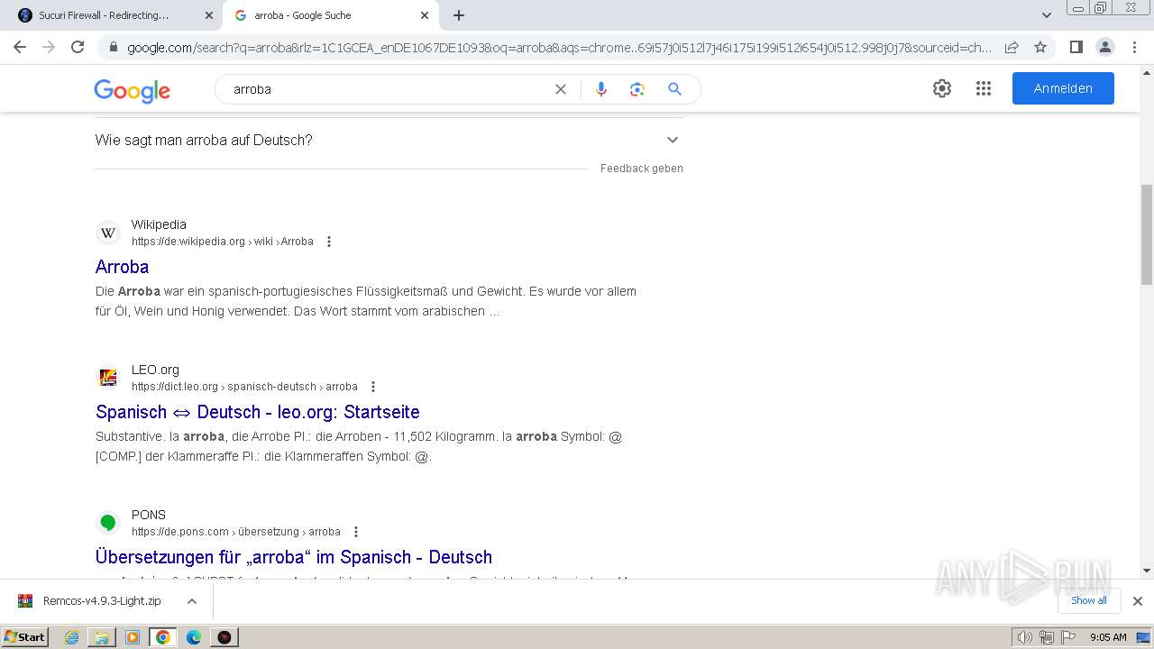
Task: Click the address bar URL
Action: (559, 47)
